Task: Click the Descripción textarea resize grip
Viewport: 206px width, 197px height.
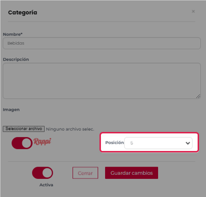Action: [198, 96]
